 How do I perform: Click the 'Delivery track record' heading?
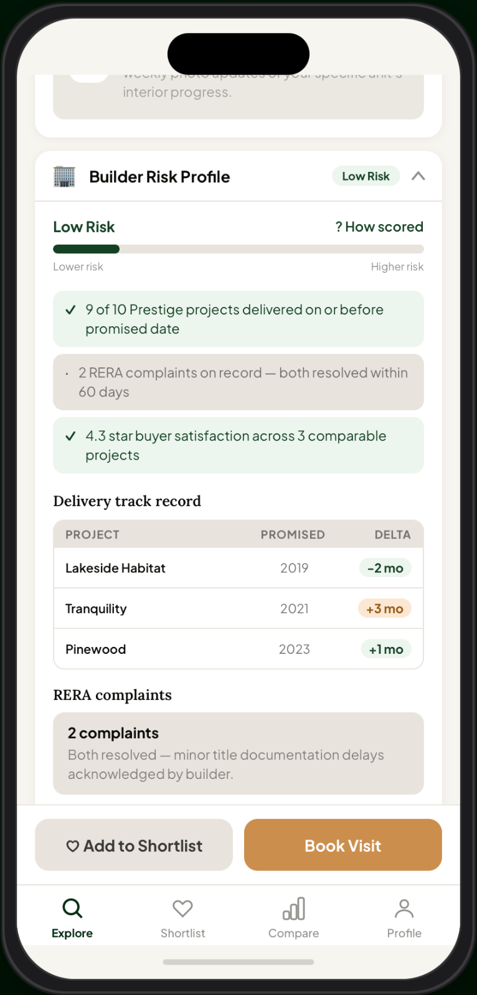127,501
